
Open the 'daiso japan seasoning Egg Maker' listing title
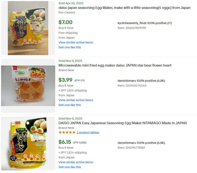[x=124, y=8]
